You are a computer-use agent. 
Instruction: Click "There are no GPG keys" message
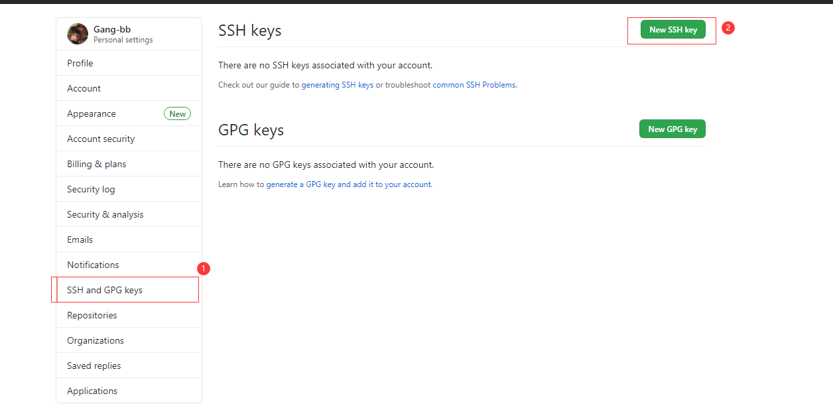pos(326,165)
